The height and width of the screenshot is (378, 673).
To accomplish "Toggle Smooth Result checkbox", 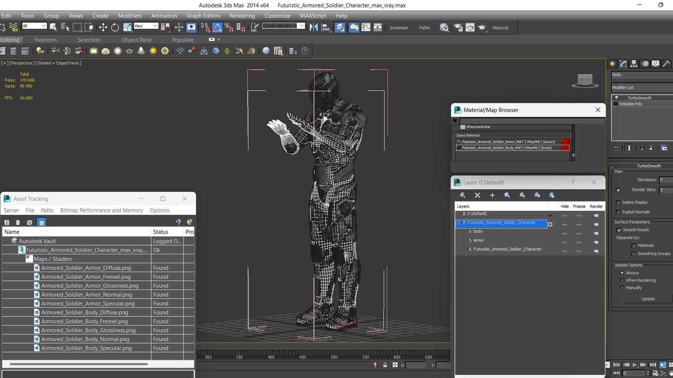I will coord(619,230).
